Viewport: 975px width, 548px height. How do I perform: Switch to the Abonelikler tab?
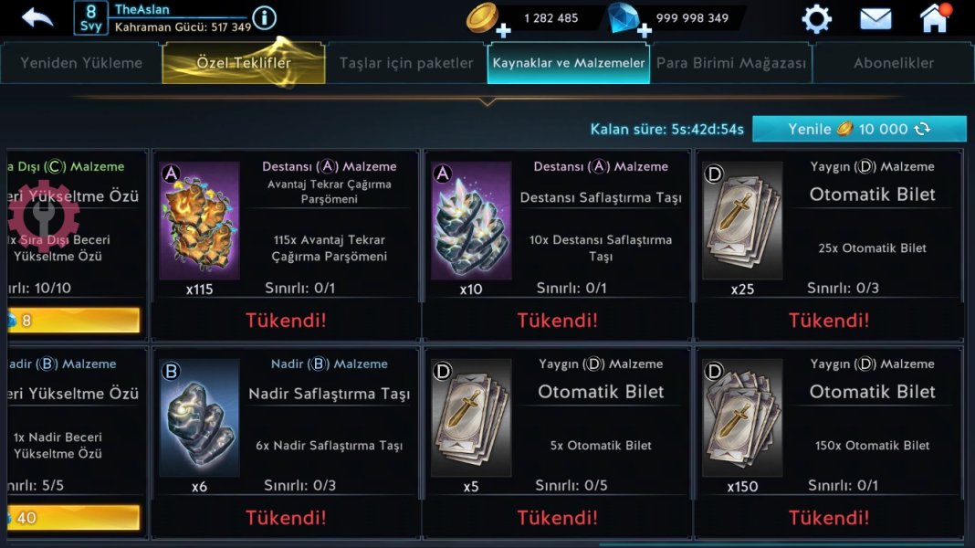point(894,63)
